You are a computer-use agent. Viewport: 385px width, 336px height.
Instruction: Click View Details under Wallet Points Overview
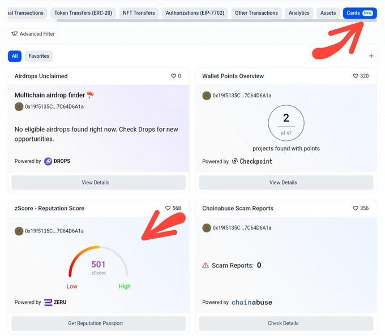tap(286, 183)
